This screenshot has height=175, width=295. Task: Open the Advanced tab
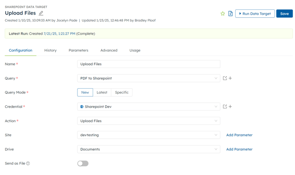coord(109,50)
